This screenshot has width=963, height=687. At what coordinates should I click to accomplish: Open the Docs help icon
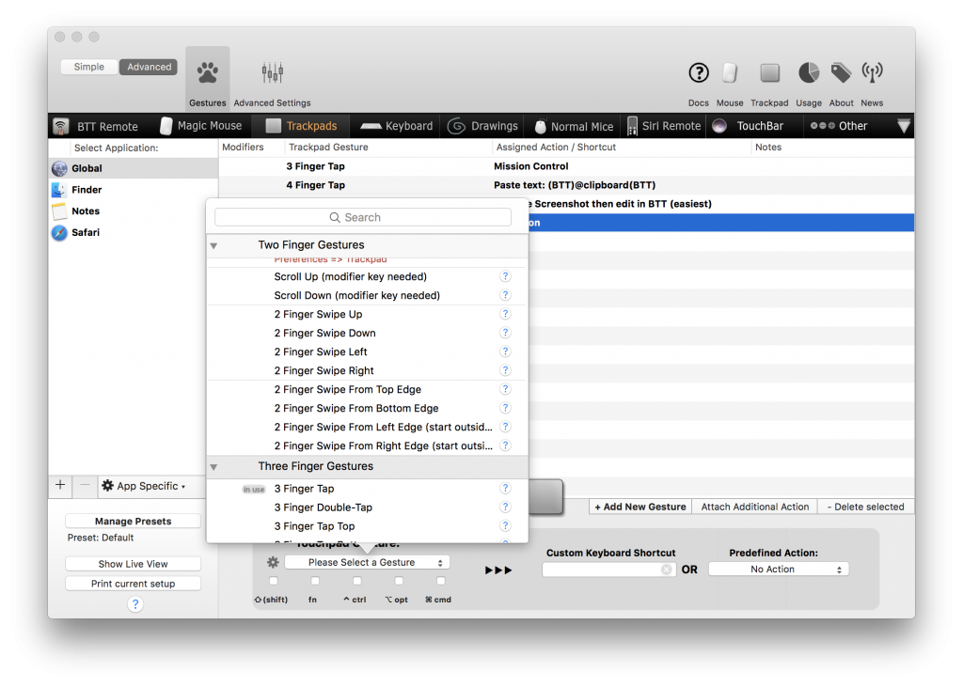tap(699, 73)
